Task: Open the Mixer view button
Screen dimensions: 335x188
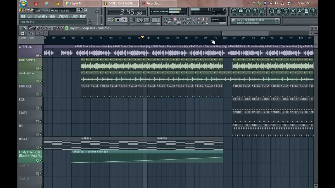Action: coord(261,11)
